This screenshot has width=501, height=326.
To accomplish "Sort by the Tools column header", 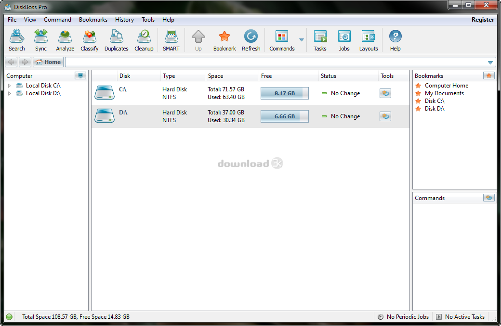I will pos(394,76).
